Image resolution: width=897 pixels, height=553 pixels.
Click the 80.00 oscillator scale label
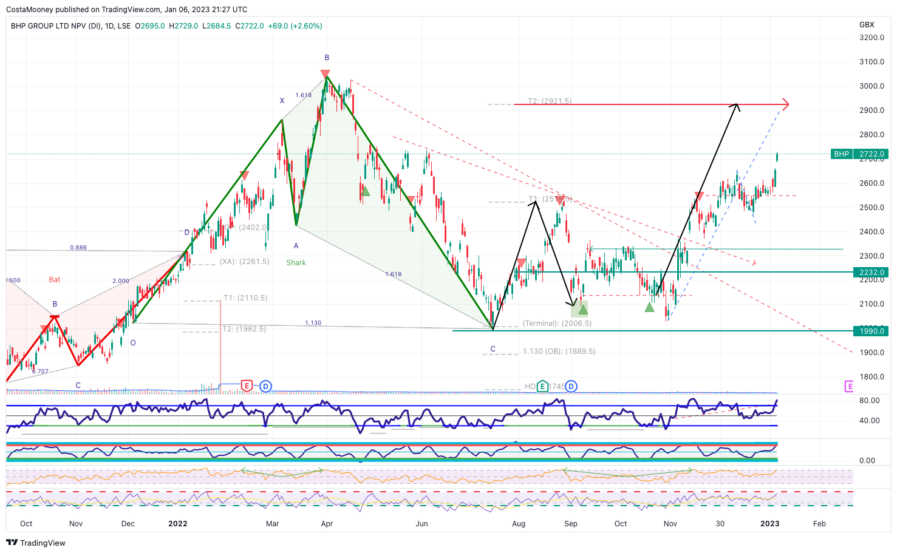pyautogui.click(x=870, y=401)
